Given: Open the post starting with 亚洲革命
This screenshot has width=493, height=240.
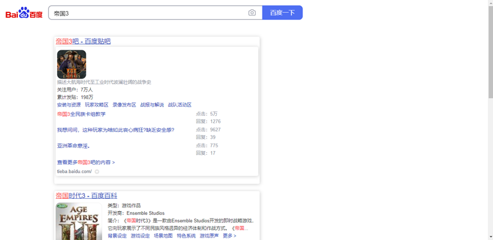Looking at the screenshot, I should pyautogui.click(x=73, y=145).
